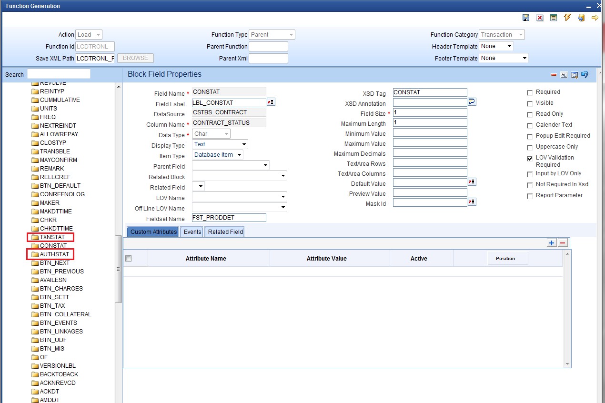Open the Default Value lookup icon
The image size is (605, 403).
(x=472, y=182)
